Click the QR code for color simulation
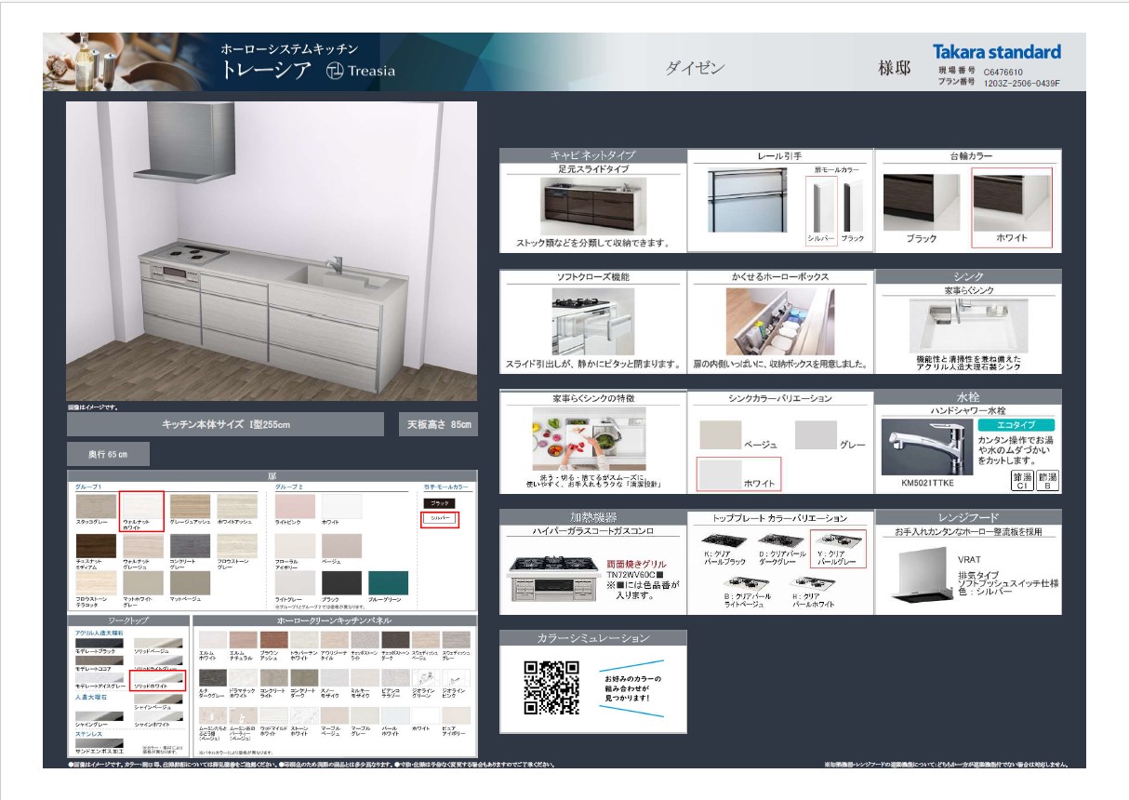Viewport: 1129px width, 800px height. [551, 688]
